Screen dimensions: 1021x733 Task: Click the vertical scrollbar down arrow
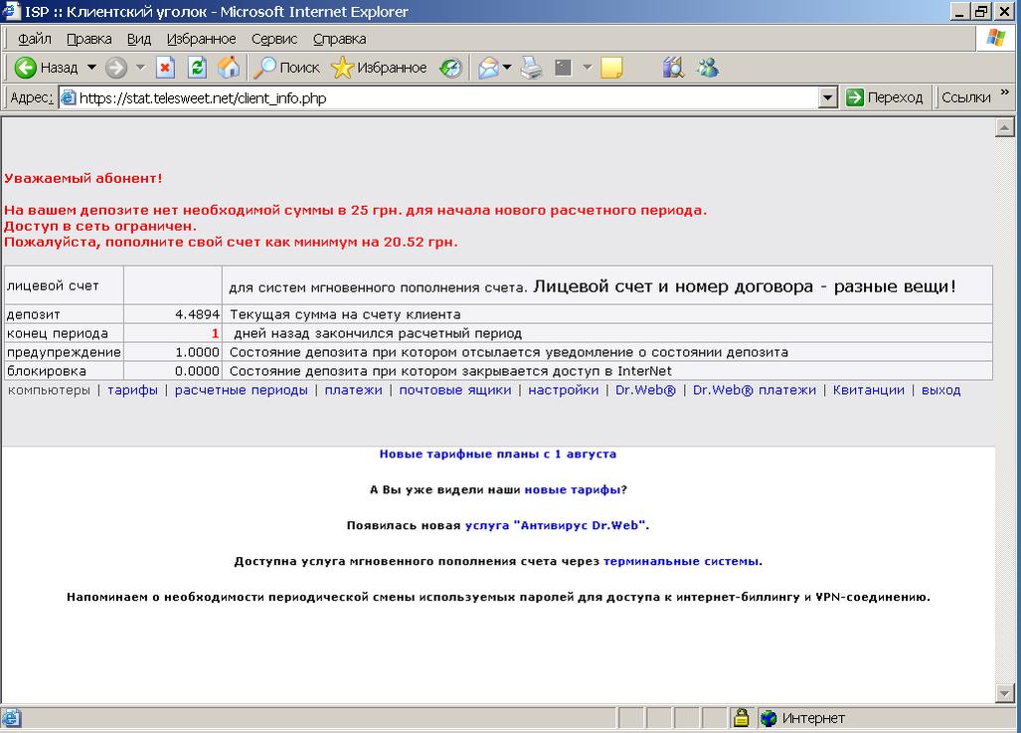[1003, 693]
